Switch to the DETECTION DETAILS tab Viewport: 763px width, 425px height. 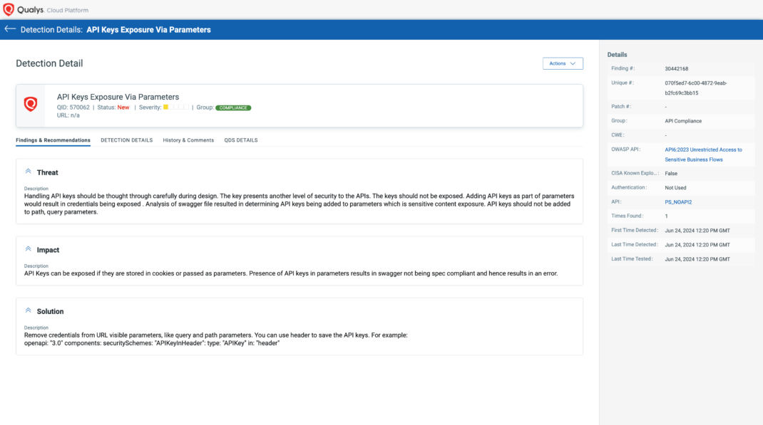click(125, 140)
